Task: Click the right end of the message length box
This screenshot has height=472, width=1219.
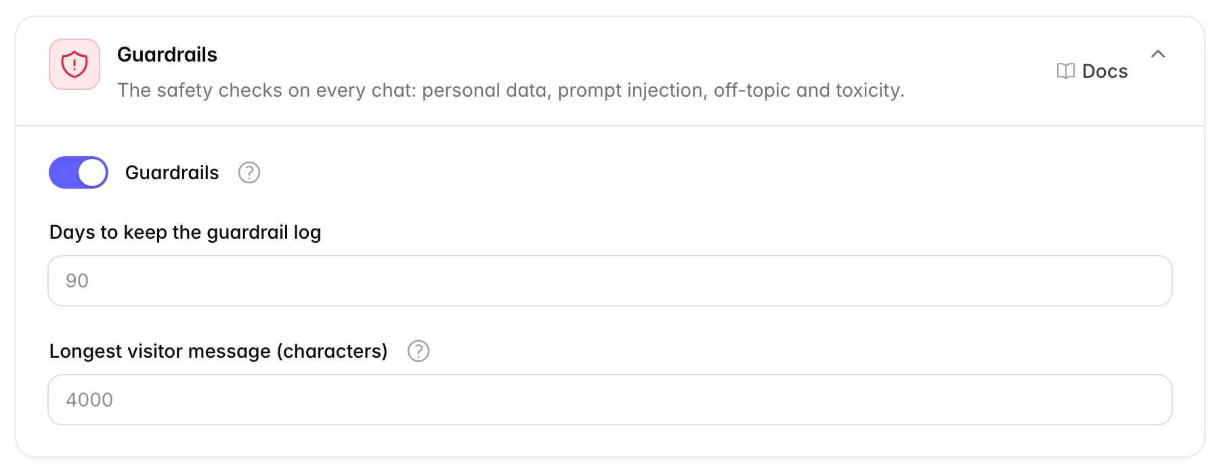Action: point(1145,400)
